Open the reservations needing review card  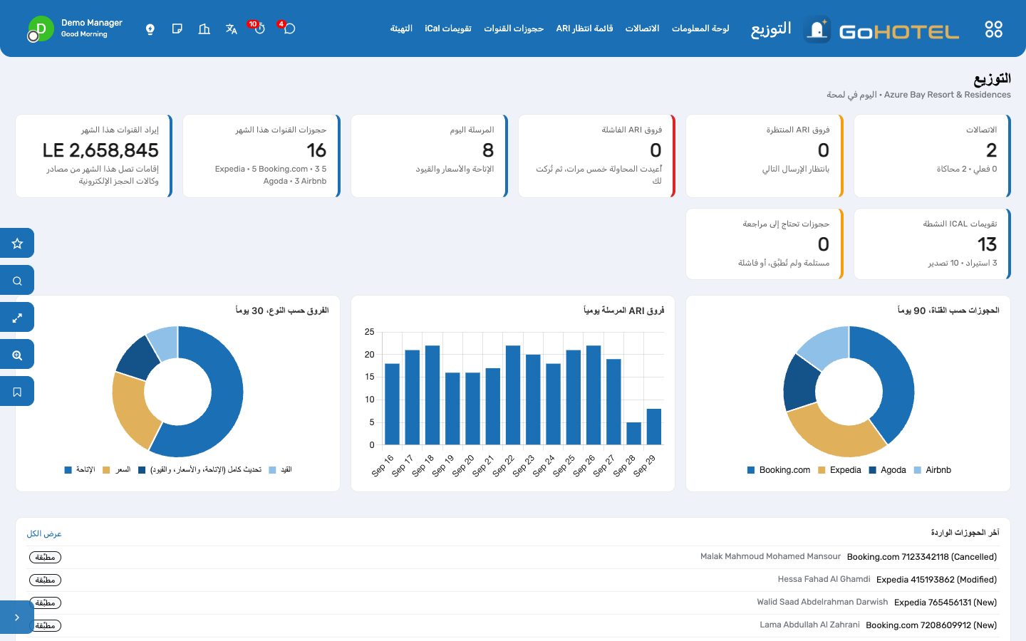coord(765,244)
